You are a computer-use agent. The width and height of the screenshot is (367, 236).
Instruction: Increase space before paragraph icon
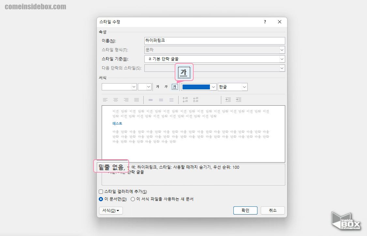click(185, 100)
